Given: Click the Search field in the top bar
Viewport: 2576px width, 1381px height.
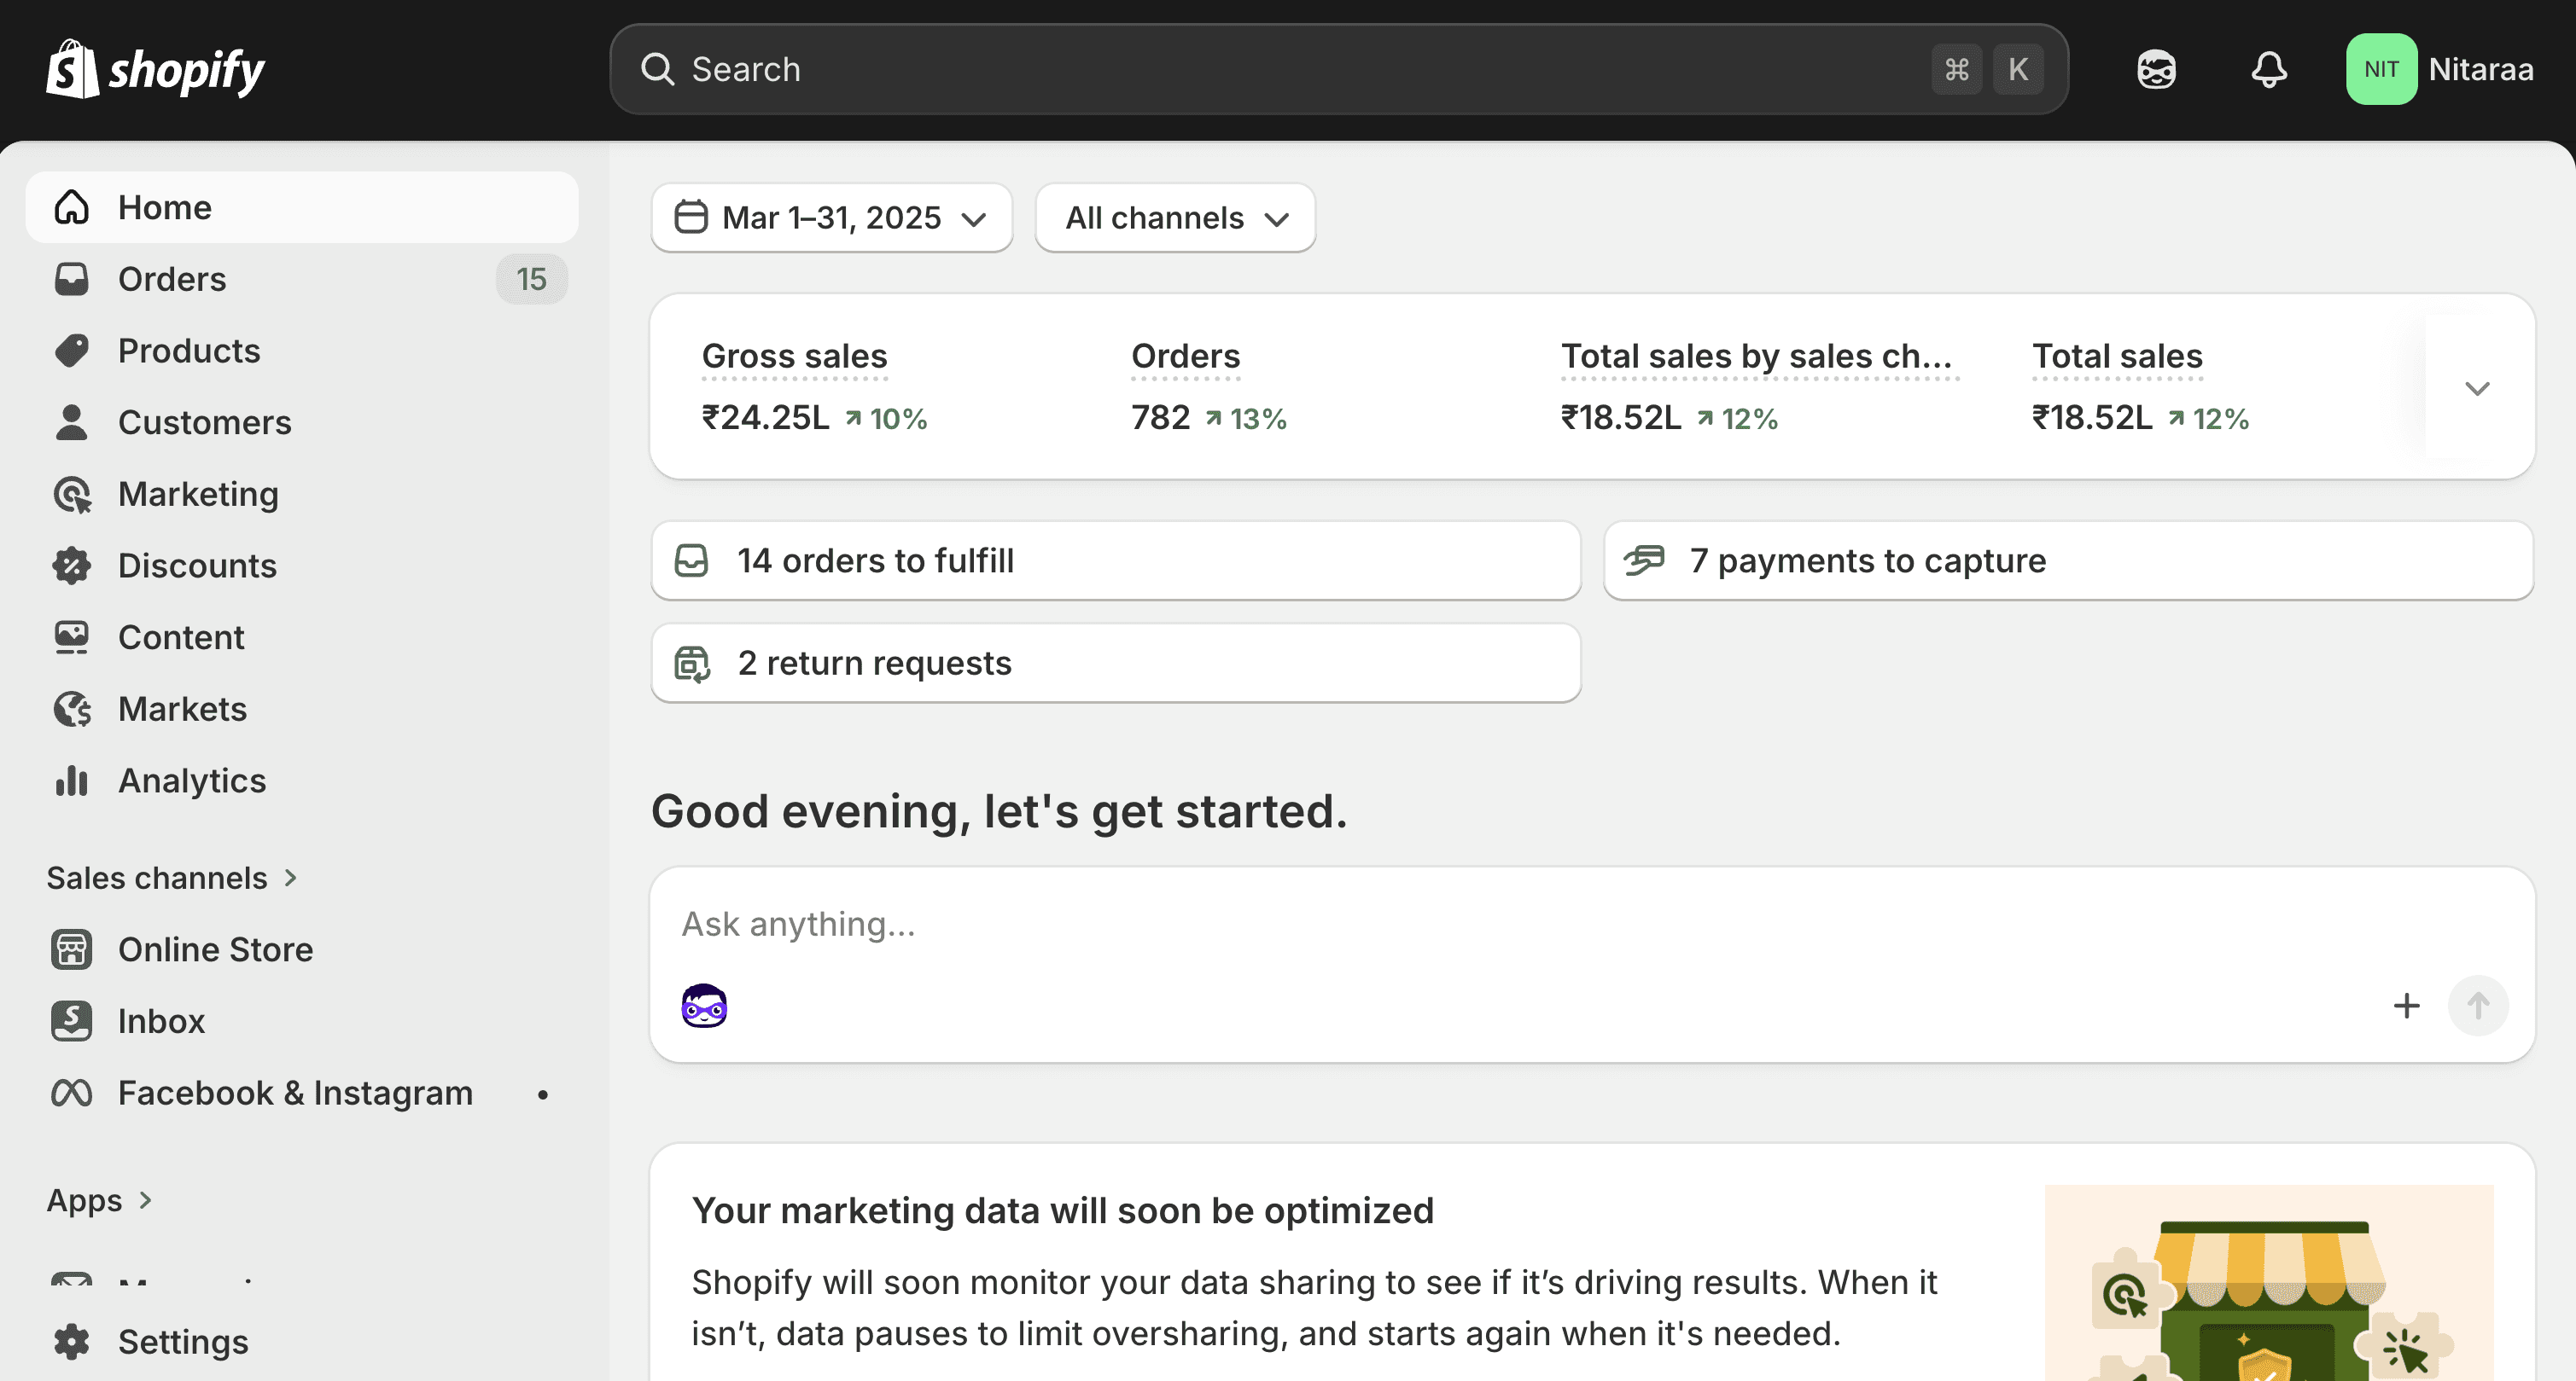Looking at the screenshot, I should [1280, 70].
